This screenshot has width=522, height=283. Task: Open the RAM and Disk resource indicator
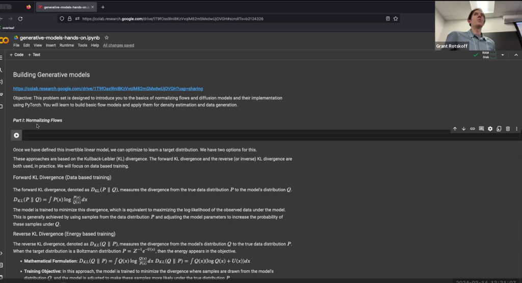[489, 55]
